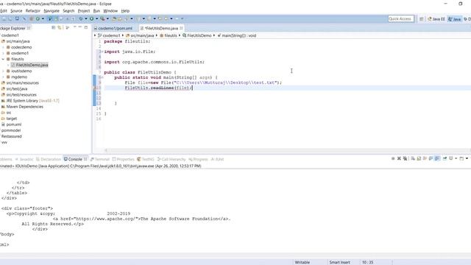Click the Smart Insert status bar entry
The width and height of the screenshot is (471, 265).
[340, 262]
